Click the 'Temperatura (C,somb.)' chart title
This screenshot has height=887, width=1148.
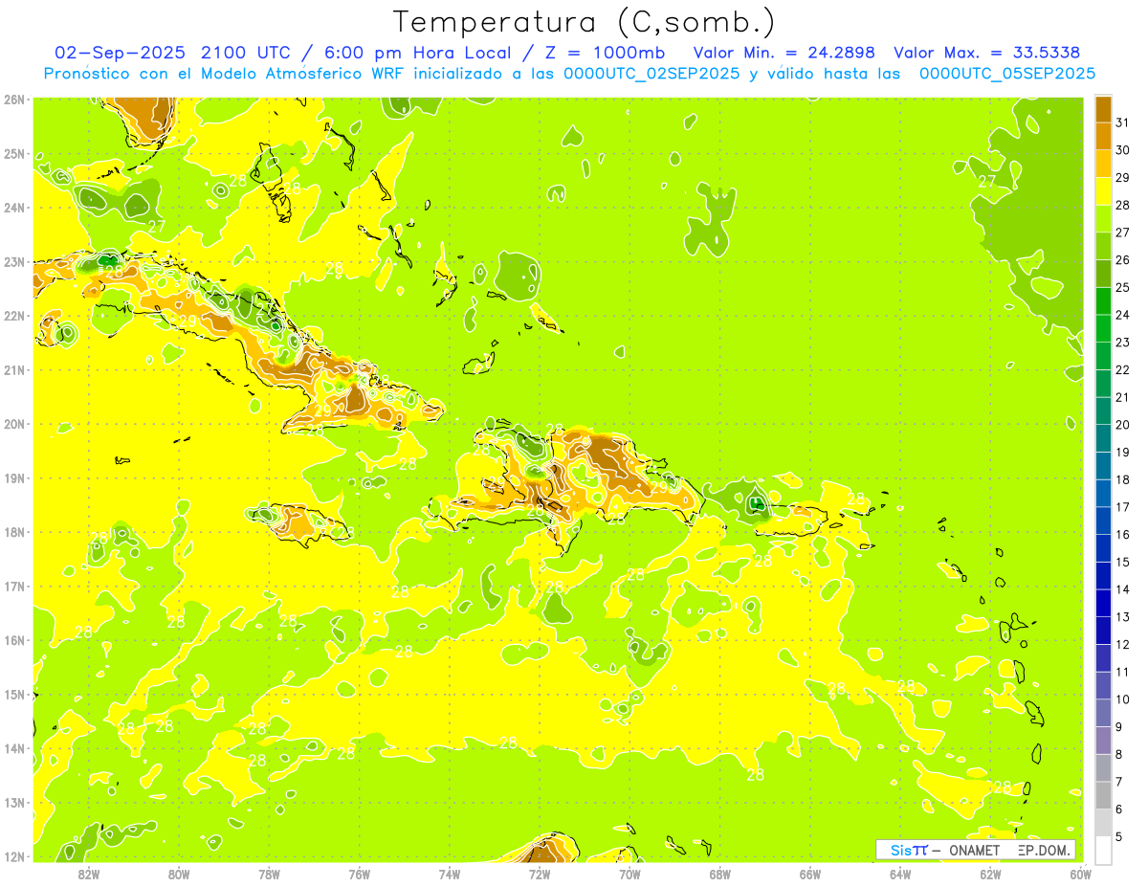pos(585,22)
